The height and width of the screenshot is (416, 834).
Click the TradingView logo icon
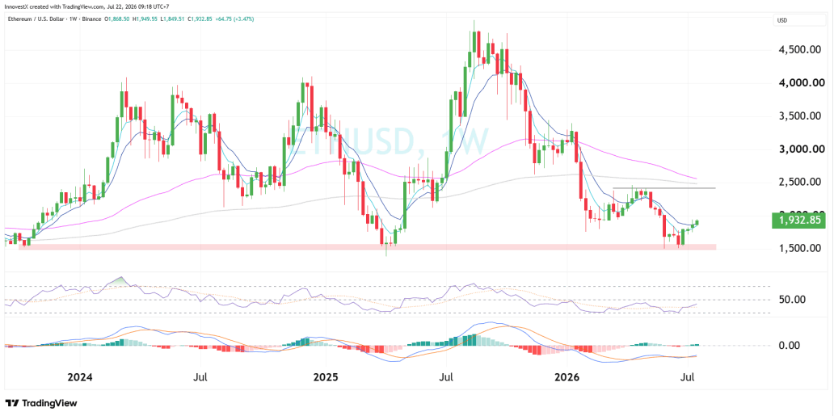(11, 403)
